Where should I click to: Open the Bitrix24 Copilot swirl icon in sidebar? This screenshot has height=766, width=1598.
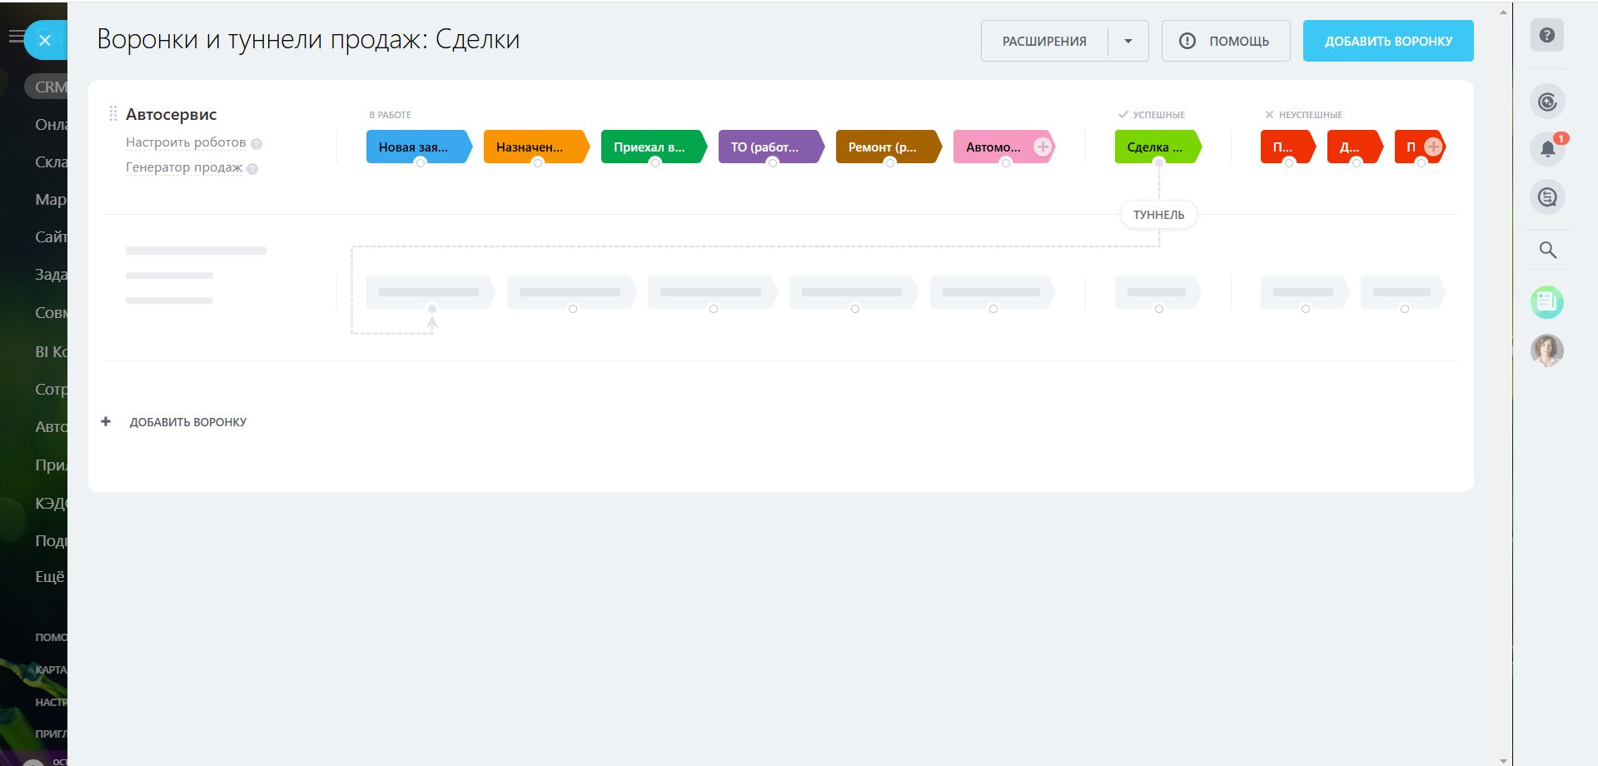1547,102
